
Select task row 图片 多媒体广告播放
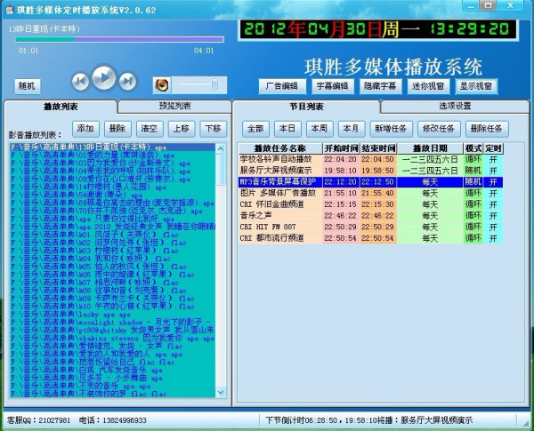click(371, 193)
